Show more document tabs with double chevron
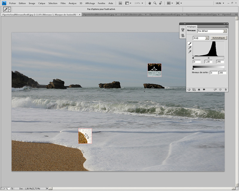Viewport: 239px width, 191px height. (x=236, y=14)
